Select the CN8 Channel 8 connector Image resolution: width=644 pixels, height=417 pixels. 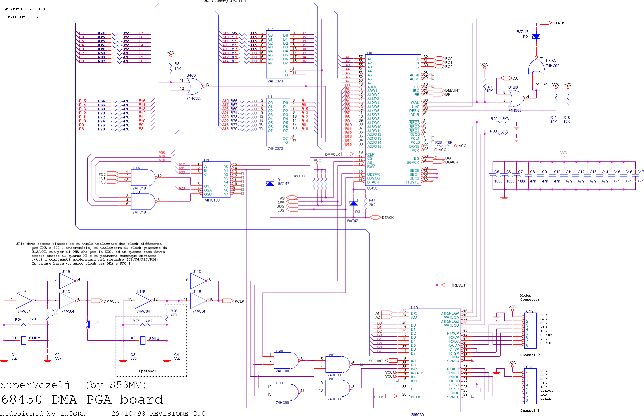coord(530,386)
